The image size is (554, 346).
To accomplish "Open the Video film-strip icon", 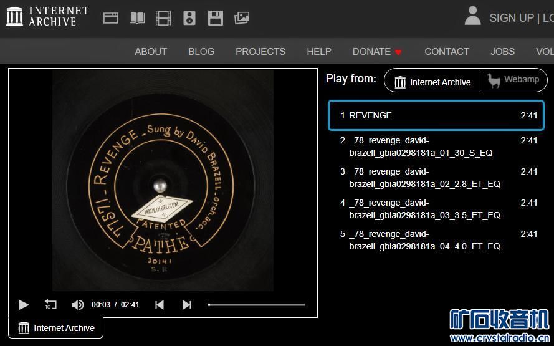I will click(163, 17).
